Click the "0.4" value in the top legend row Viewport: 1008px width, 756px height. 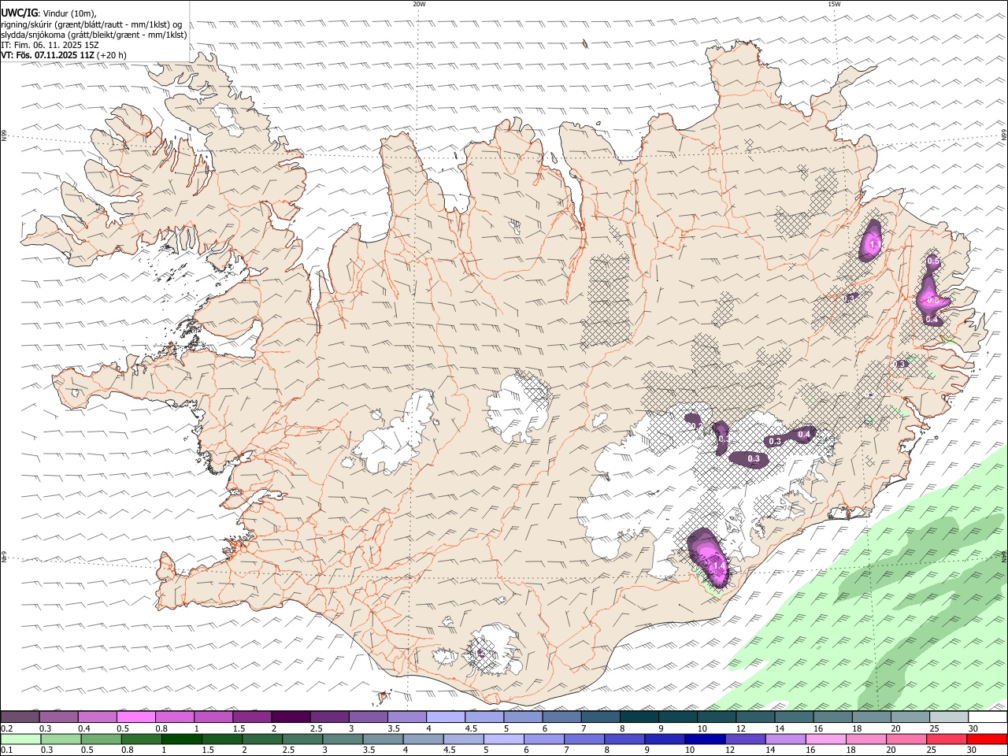coord(83,728)
